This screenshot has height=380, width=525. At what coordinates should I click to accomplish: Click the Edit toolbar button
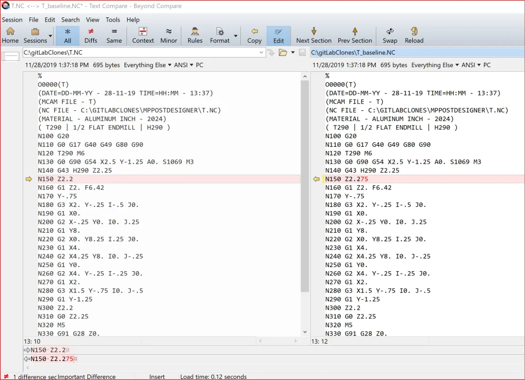[x=278, y=35]
